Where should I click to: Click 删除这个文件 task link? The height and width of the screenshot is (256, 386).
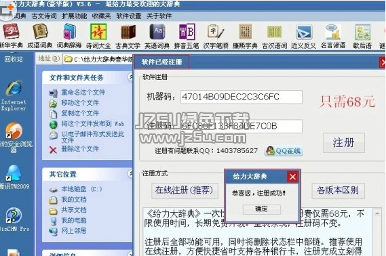pos(80,148)
